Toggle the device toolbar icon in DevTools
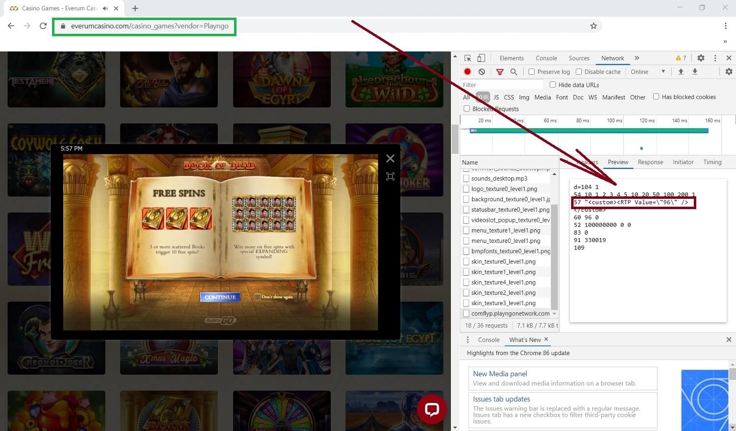The height and width of the screenshot is (431, 736). pyautogui.click(x=481, y=58)
